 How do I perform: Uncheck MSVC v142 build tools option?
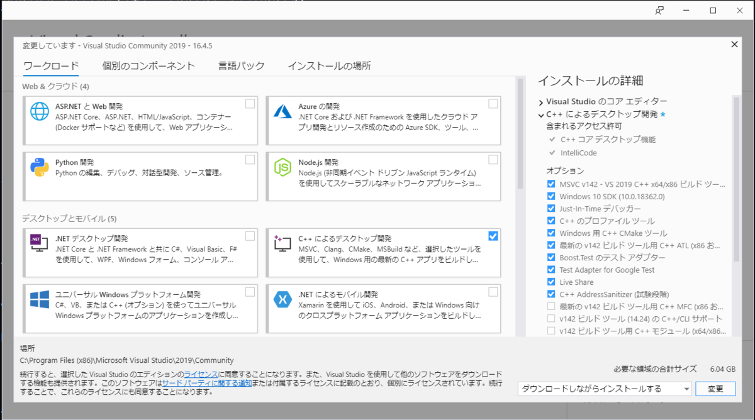[551, 184]
